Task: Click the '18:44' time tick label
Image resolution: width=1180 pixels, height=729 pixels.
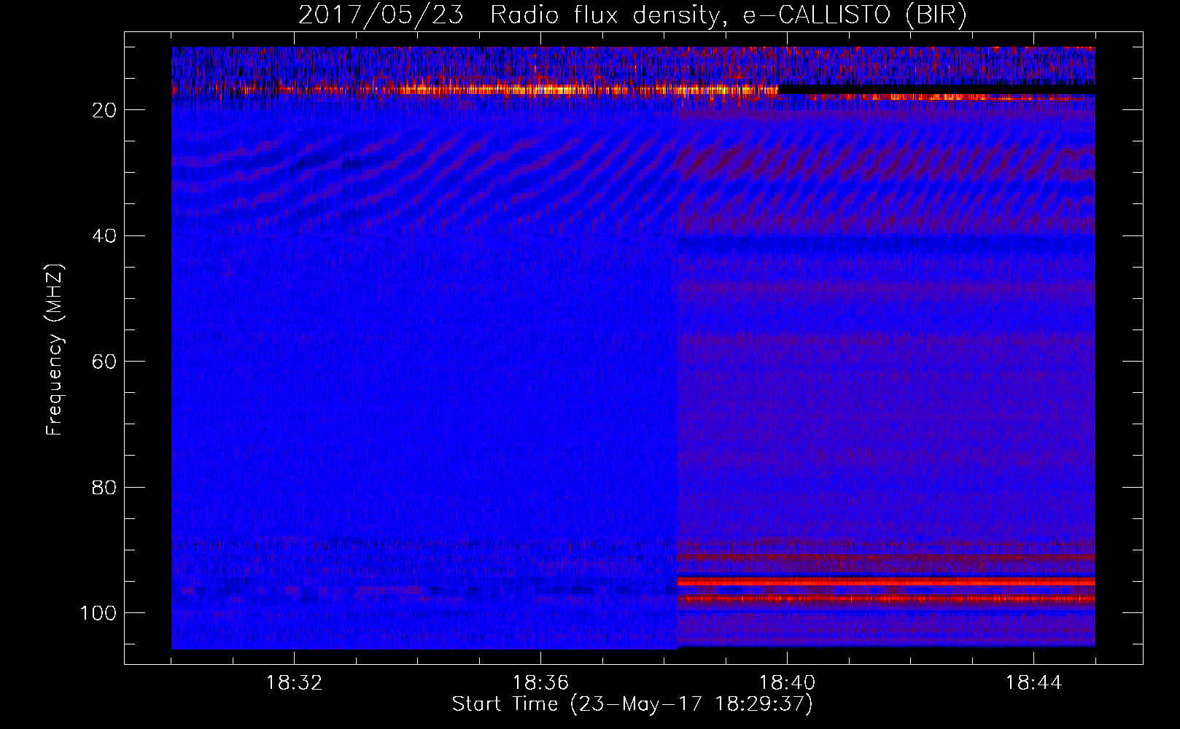Action: pos(1033,683)
